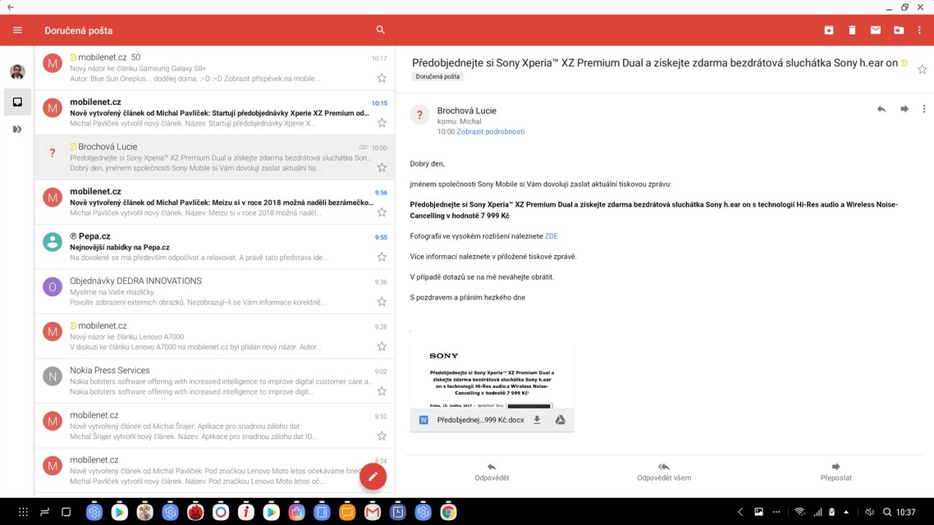Search mail with the magnifier icon

click(x=381, y=30)
